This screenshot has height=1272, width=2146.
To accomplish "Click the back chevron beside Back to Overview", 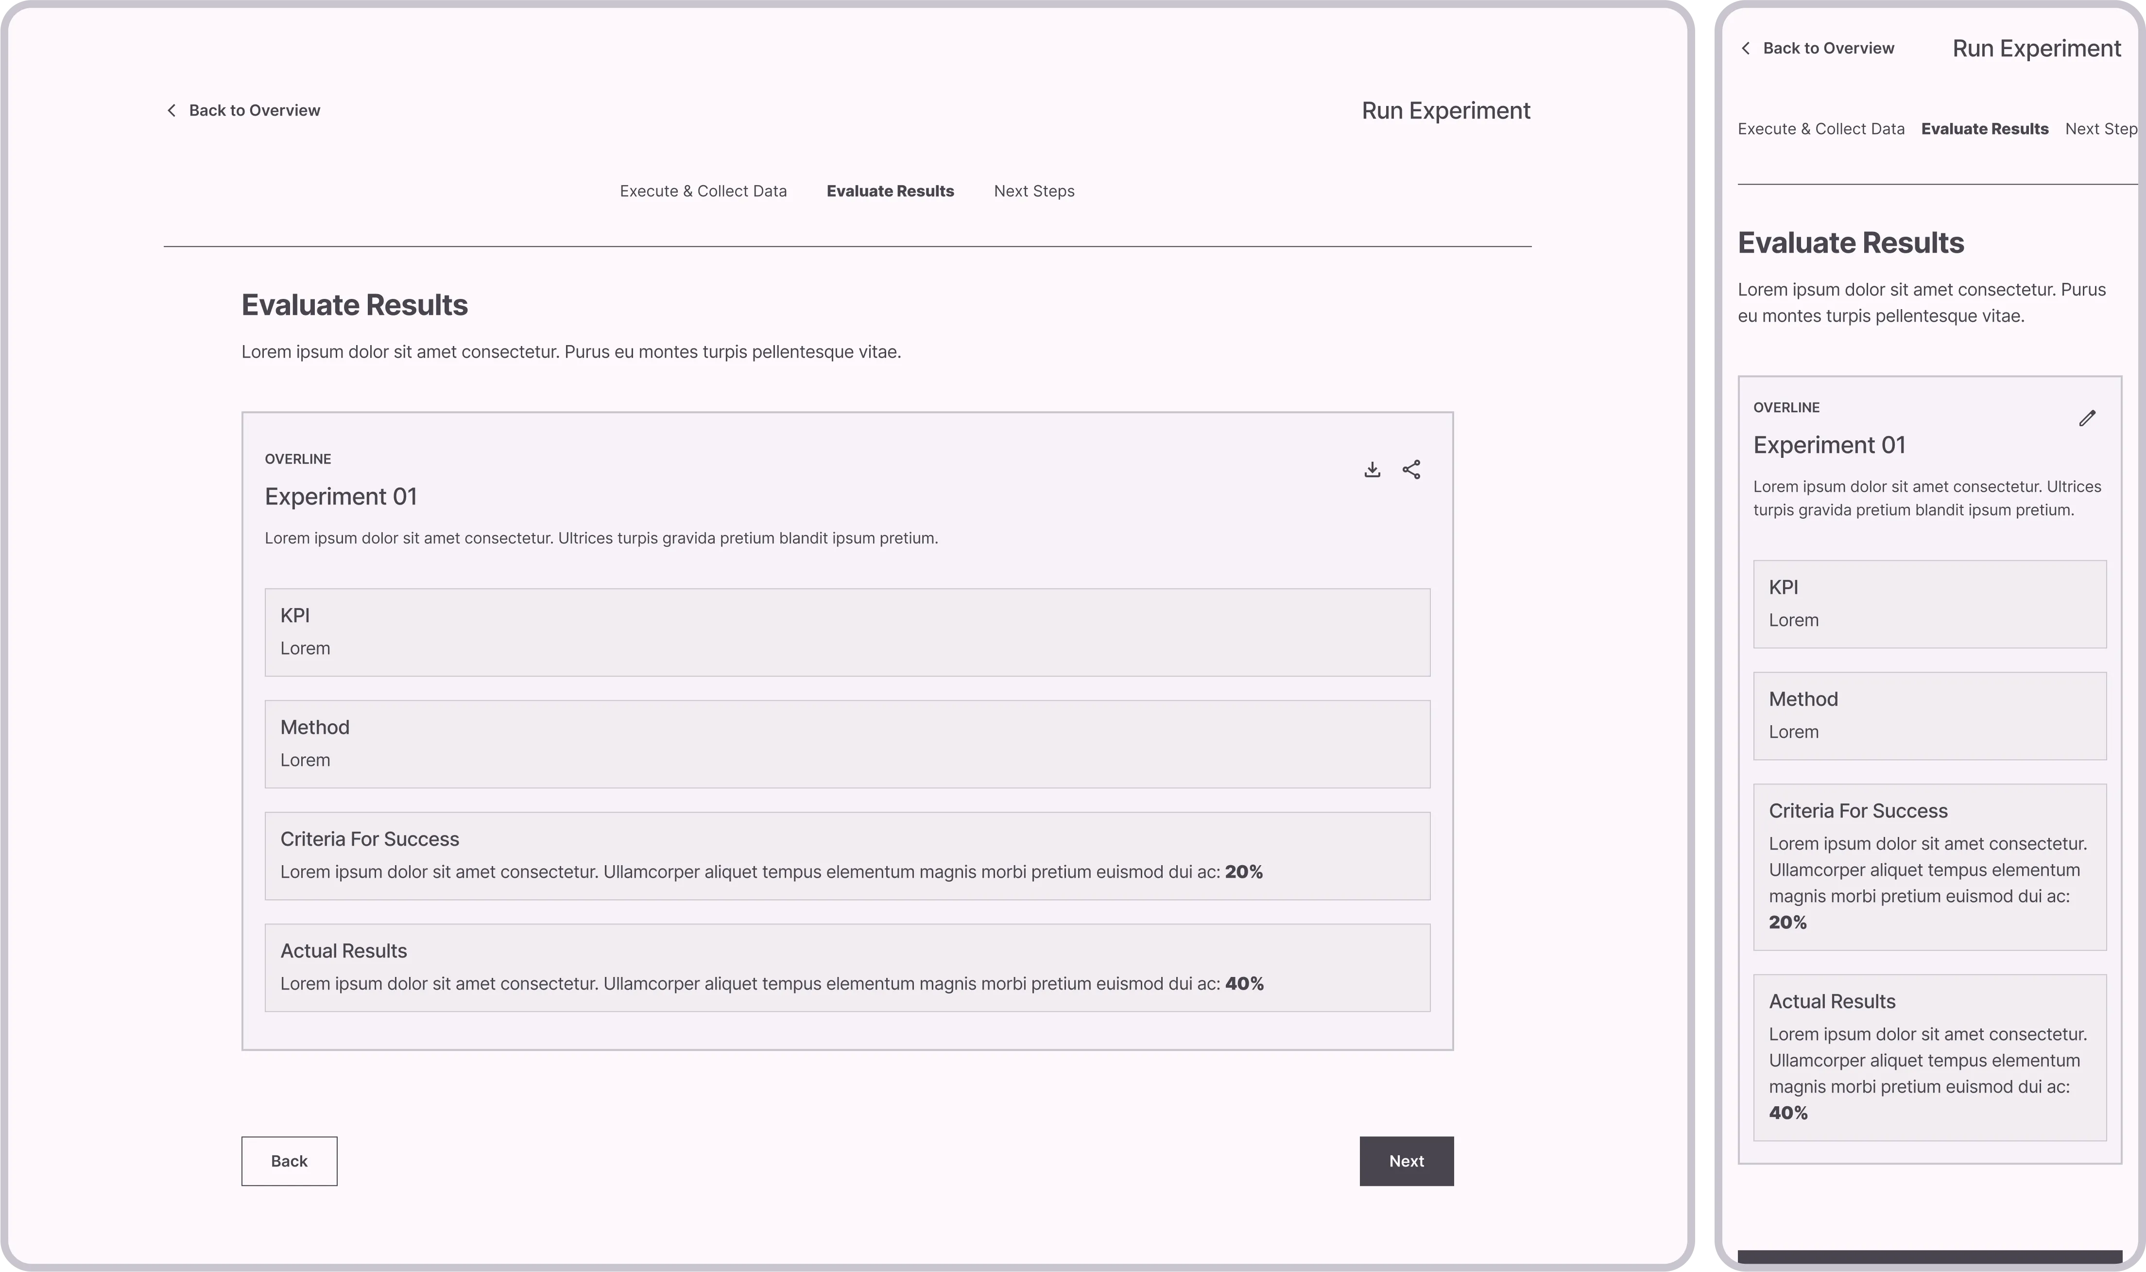I will [171, 110].
